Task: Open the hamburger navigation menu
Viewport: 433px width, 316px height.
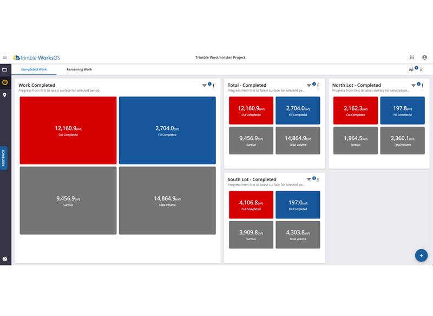Action: click(x=5, y=57)
